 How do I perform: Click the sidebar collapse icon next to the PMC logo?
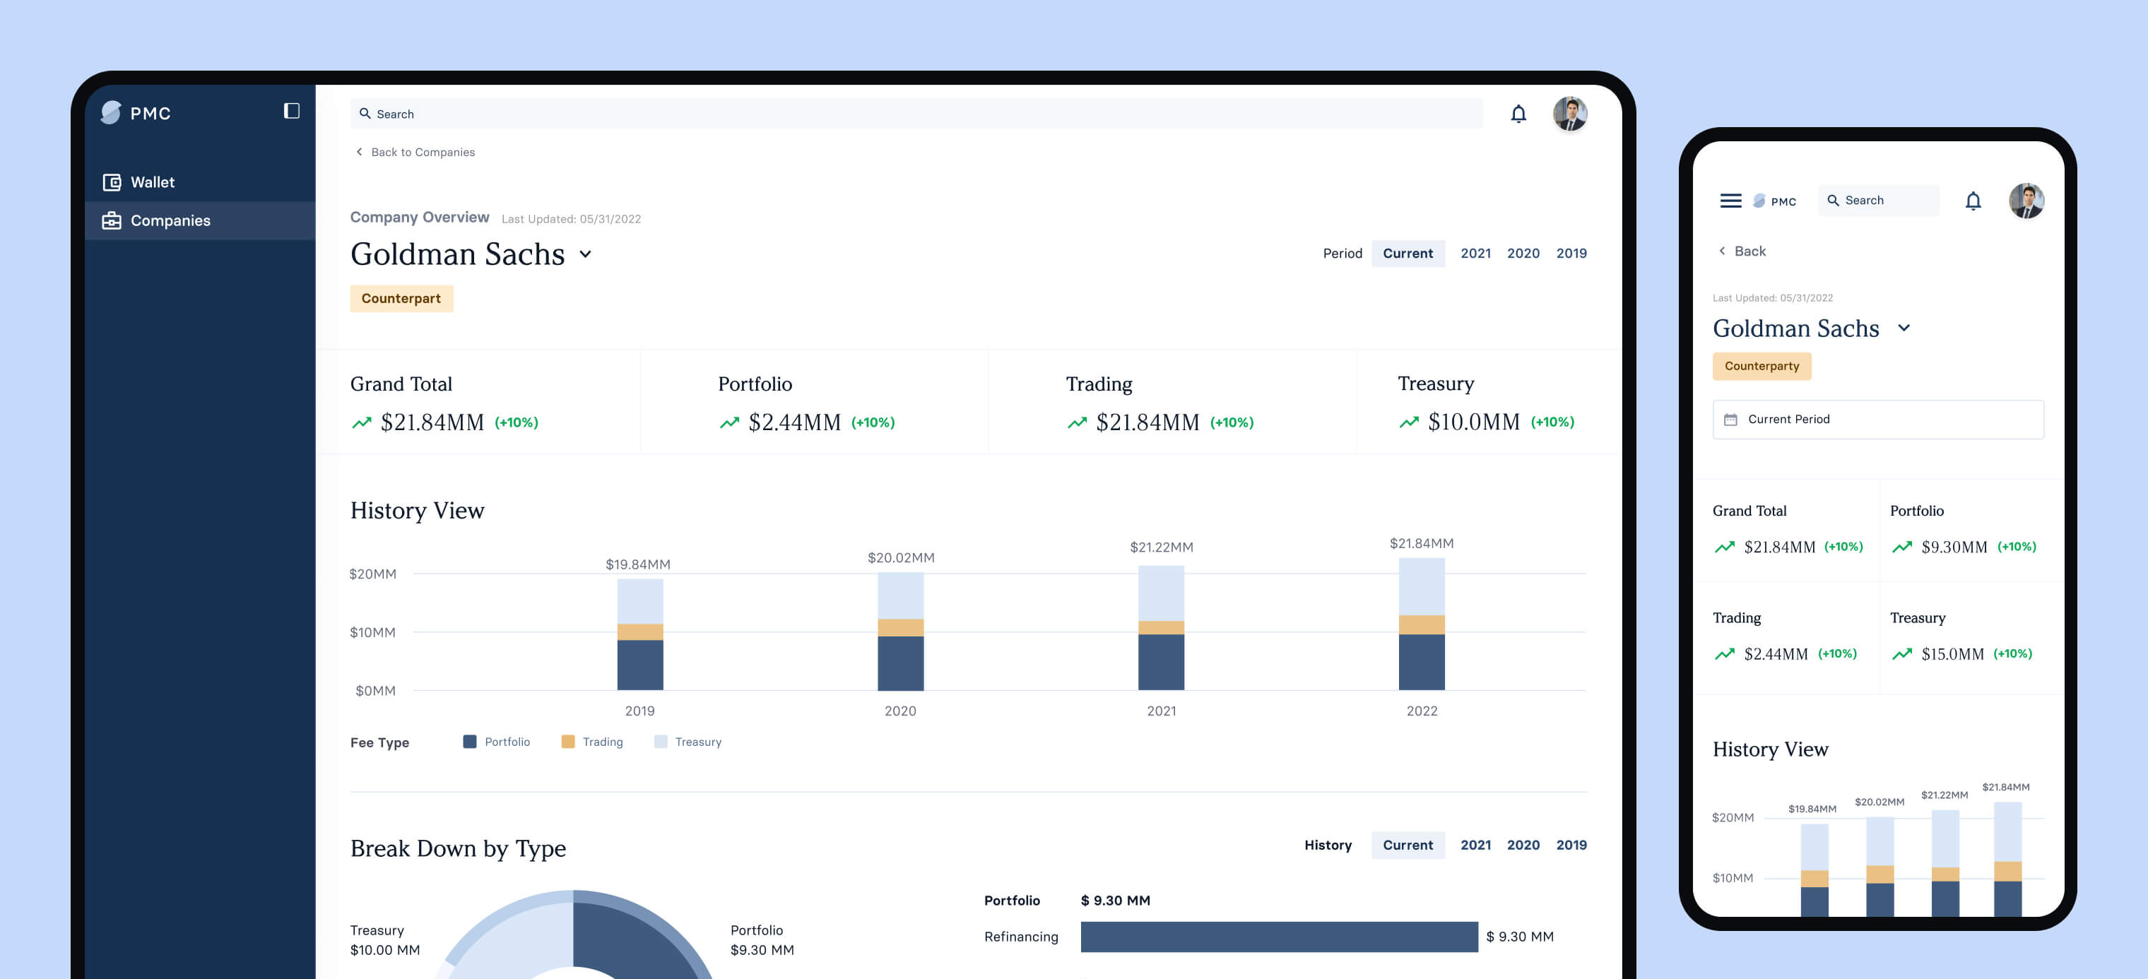[291, 111]
